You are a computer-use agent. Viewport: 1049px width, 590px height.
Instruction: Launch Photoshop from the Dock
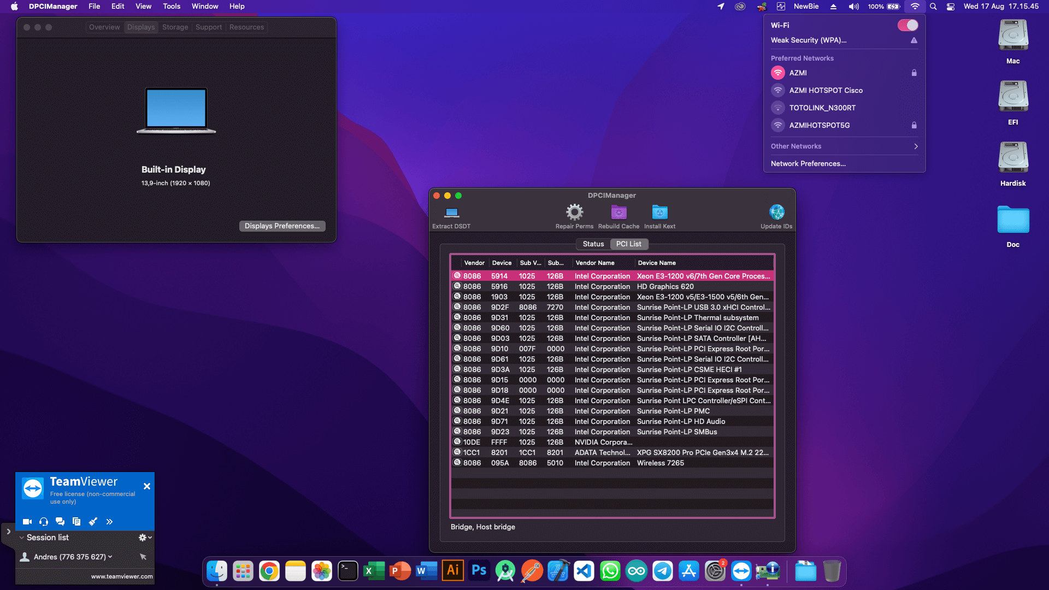click(x=479, y=571)
